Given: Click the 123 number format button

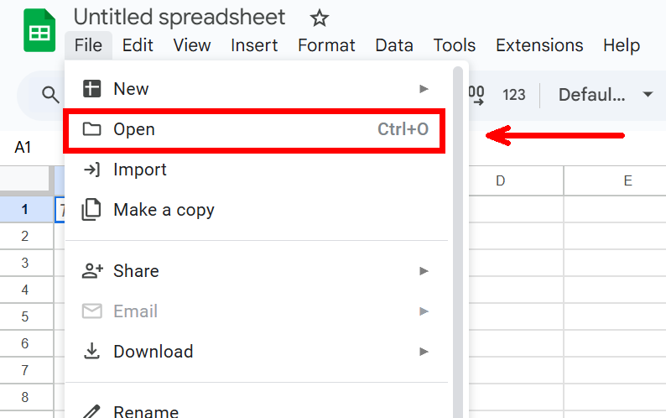Looking at the screenshot, I should coord(514,95).
